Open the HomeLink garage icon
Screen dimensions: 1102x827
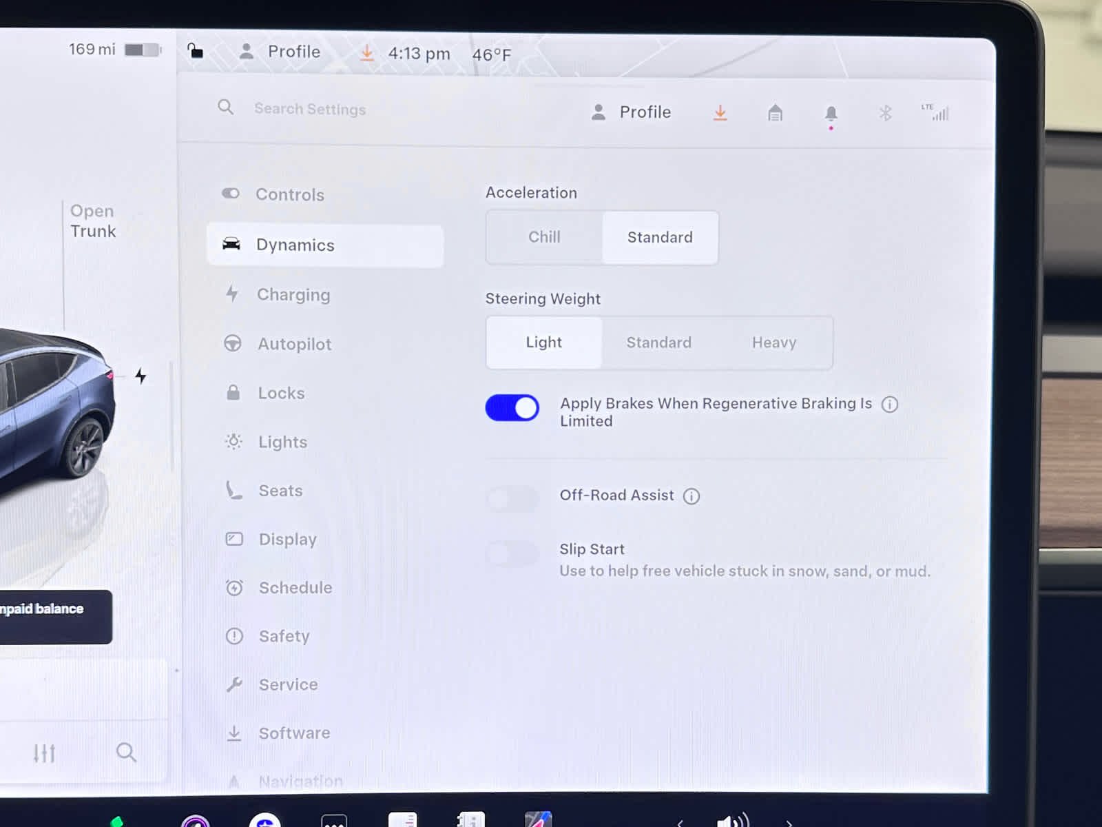[x=775, y=113]
